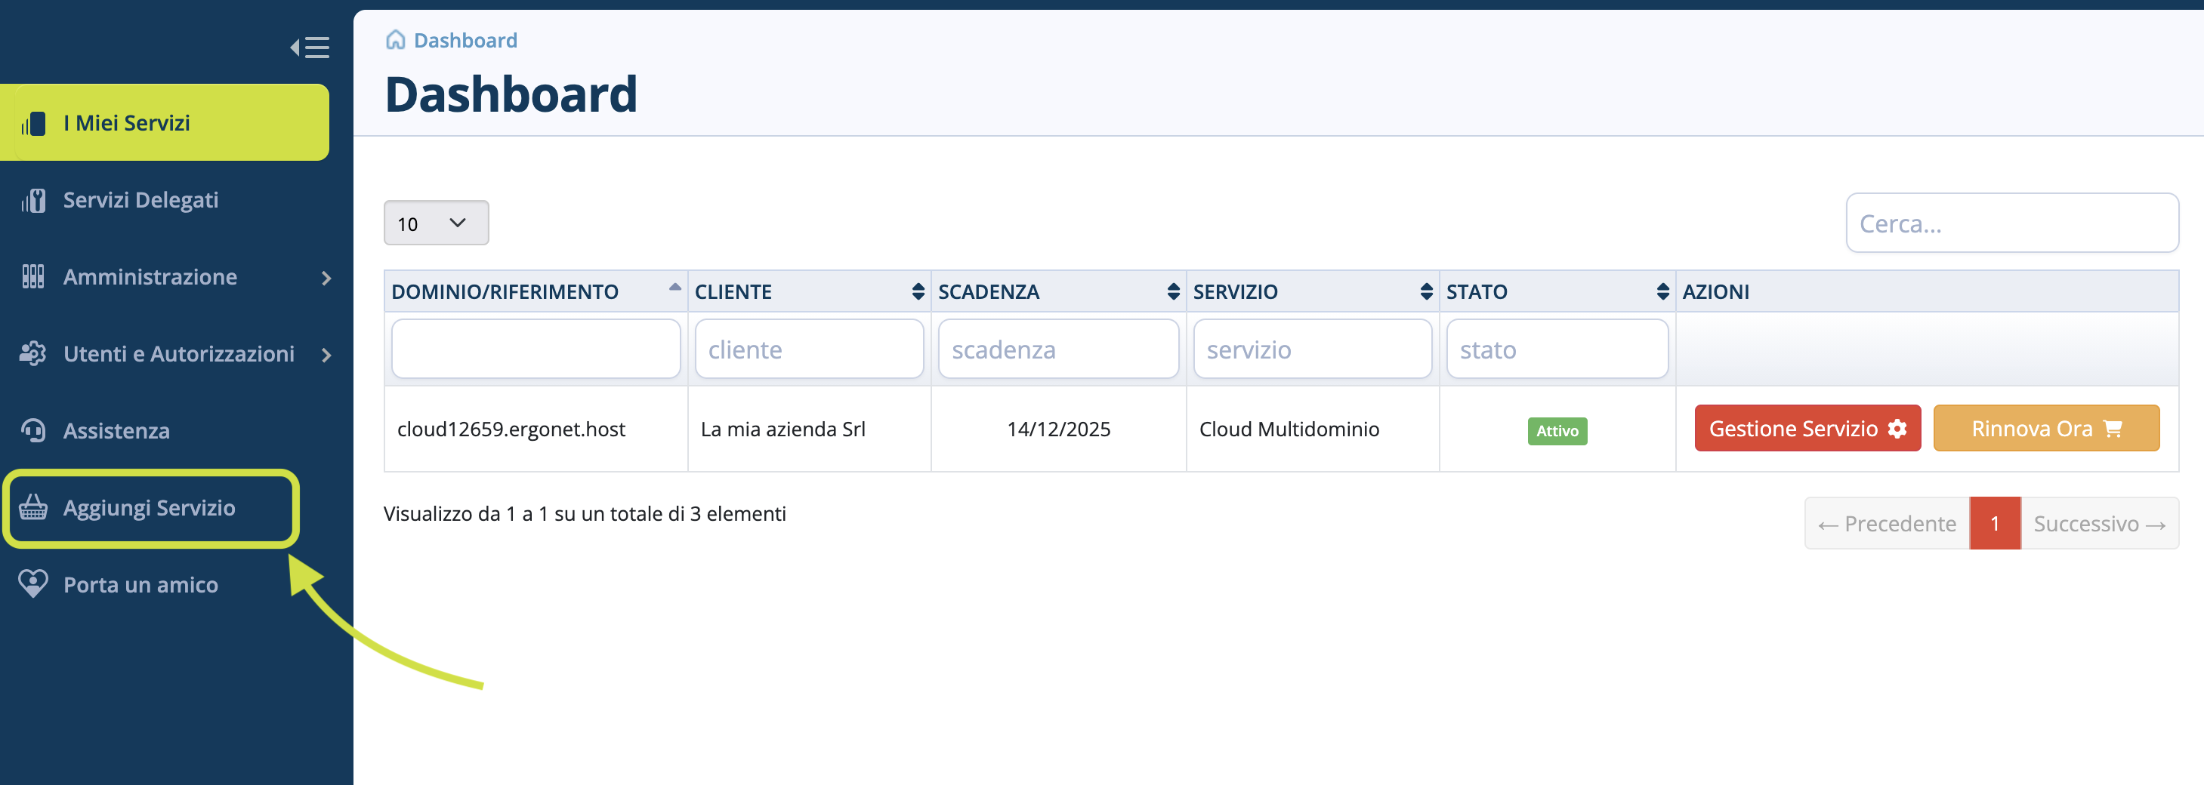
Task: Click the Aggiungi Servizio basket icon
Action: 33,507
